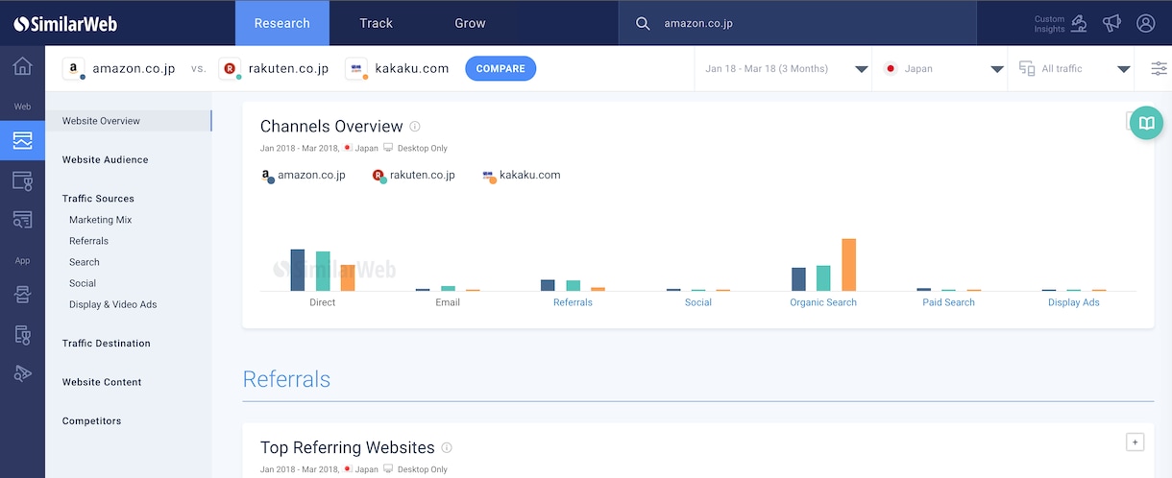Click the Paid Search chart link

pyautogui.click(x=948, y=302)
